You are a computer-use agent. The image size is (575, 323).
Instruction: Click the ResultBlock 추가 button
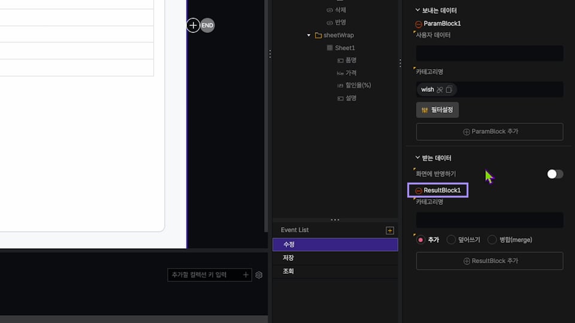click(x=489, y=261)
